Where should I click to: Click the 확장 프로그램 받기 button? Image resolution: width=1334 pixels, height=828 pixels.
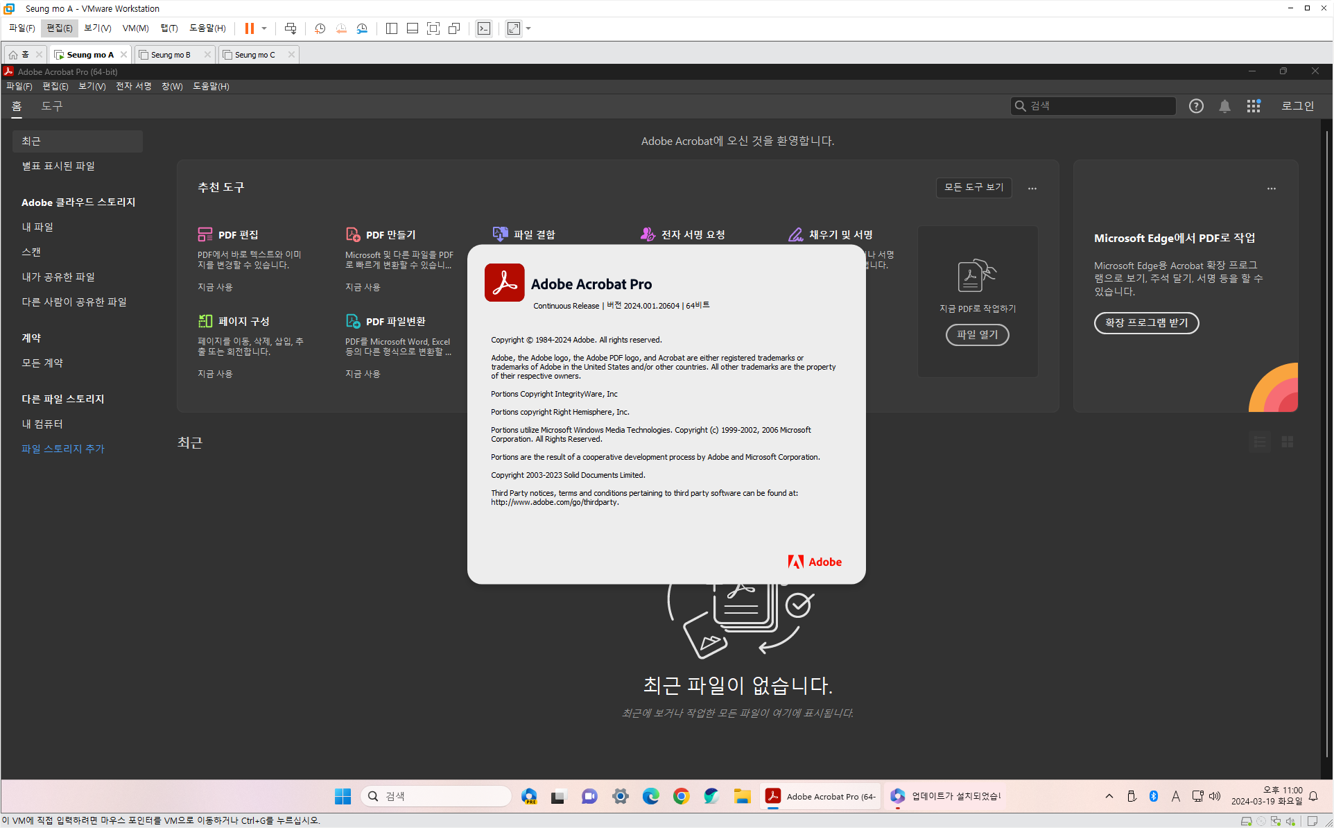[x=1146, y=323]
